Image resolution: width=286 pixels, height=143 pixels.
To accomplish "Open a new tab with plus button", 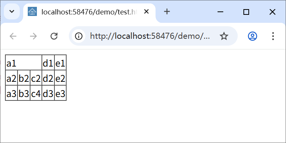I will 167,12.
